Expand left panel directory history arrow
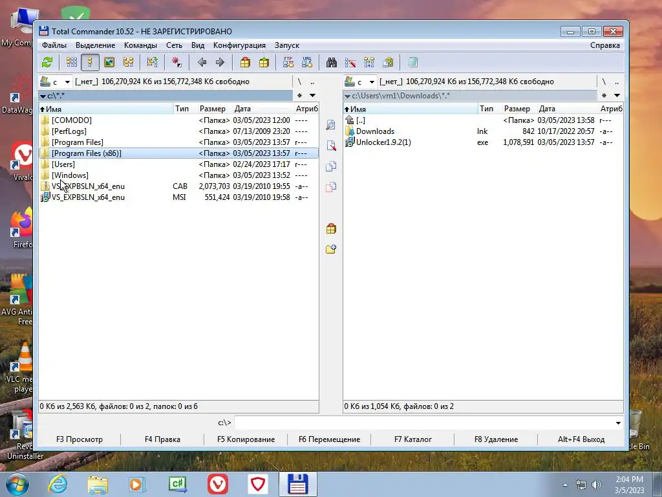 312,96
